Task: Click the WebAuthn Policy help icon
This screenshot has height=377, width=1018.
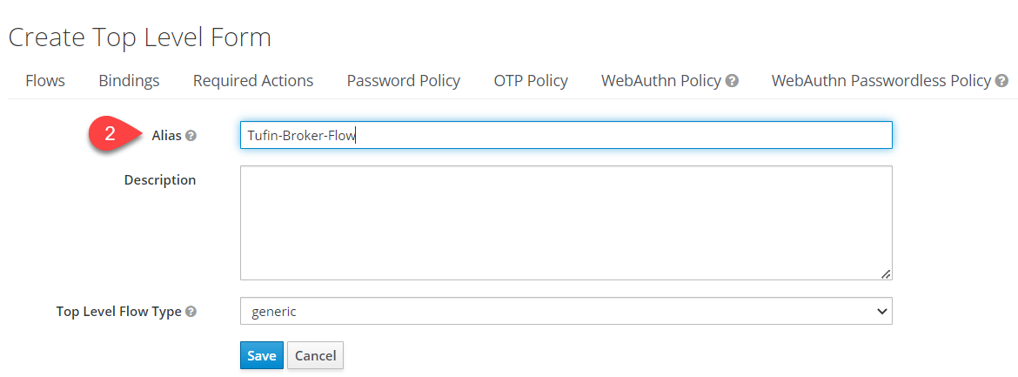Action: 733,81
